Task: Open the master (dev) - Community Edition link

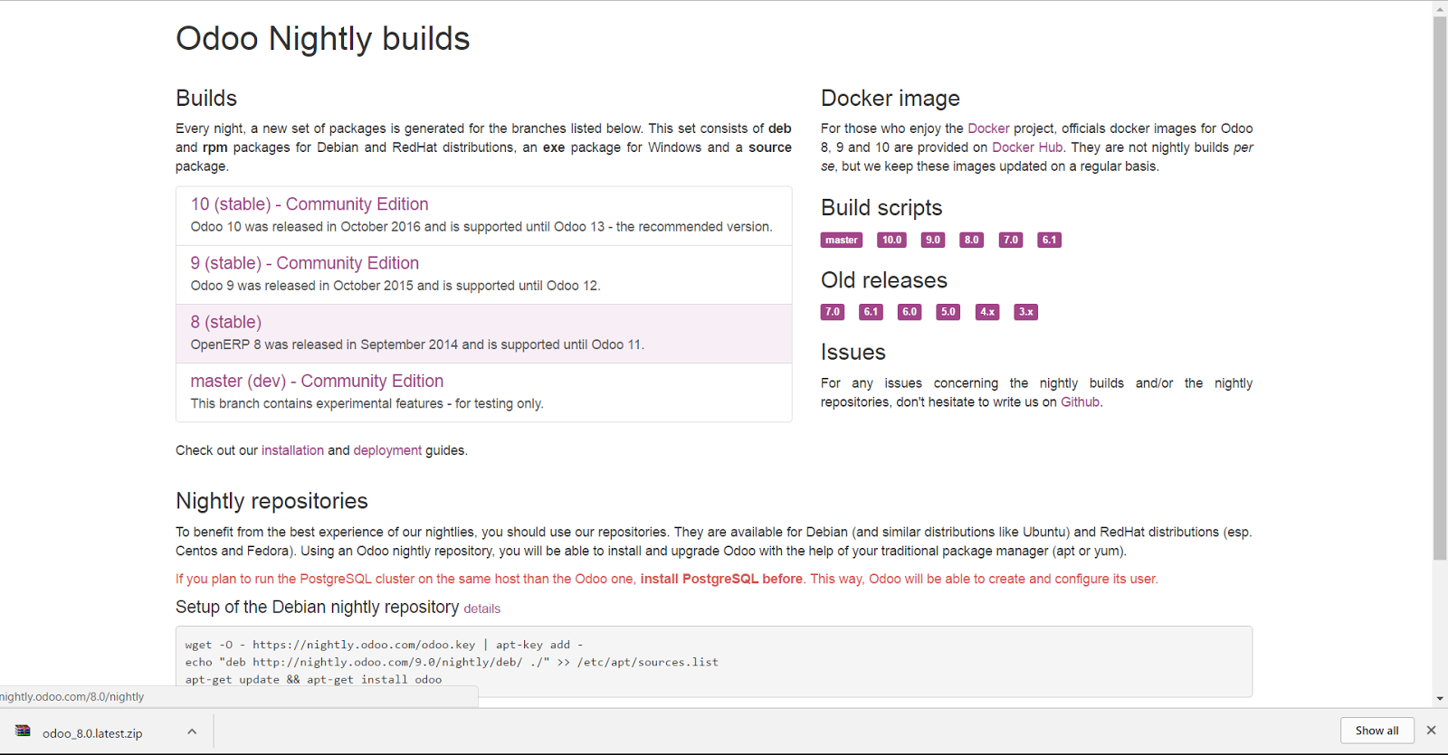Action: pyautogui.click(x=317, y=381)
